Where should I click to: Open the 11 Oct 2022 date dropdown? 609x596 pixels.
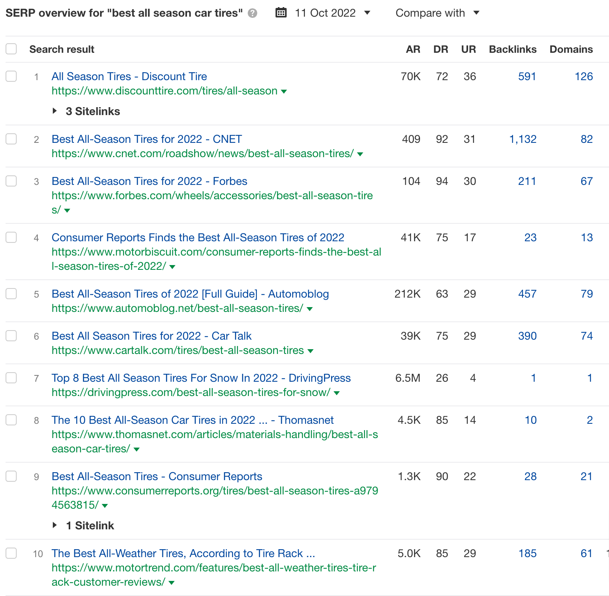tap(332, 13)
